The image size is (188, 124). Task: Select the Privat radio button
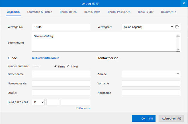(x=68, y=66)
